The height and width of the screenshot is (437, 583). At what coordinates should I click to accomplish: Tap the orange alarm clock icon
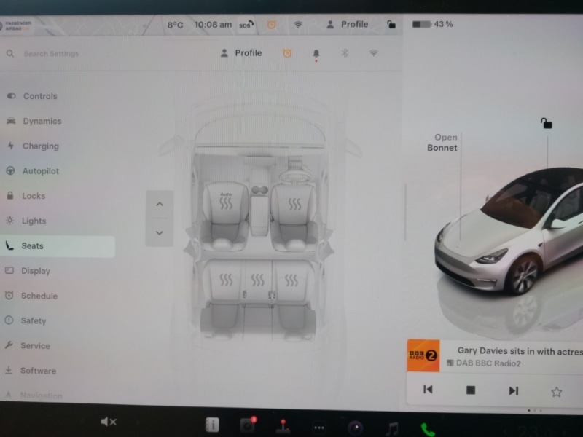288,52
